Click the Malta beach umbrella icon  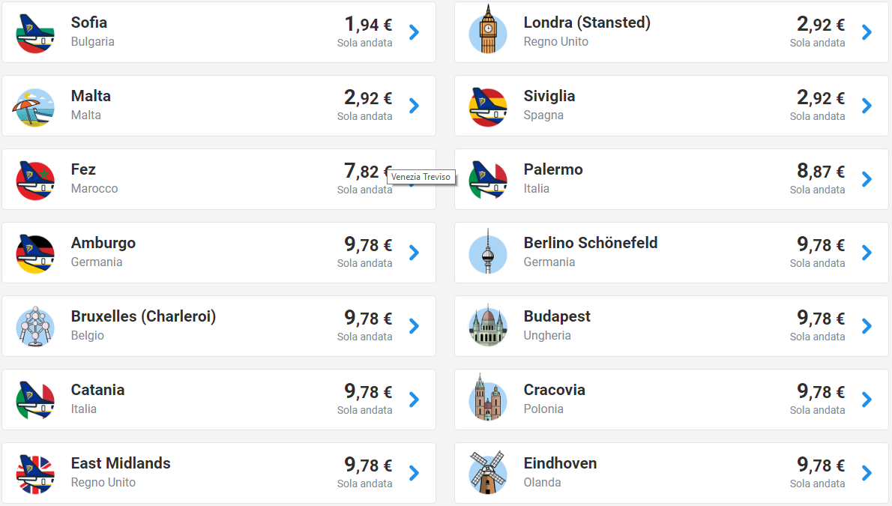click(34, 106)
